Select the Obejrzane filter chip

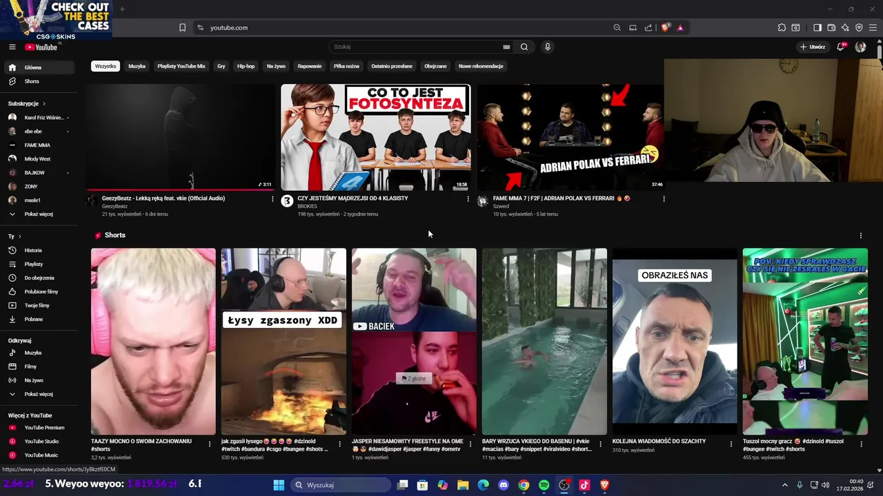tap(435, 66)
